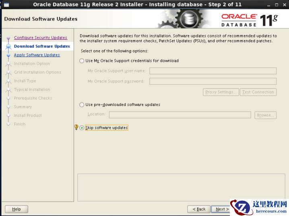Viewport: 289px width, 216px height.
Task: Select Use My Oracle Support credentials radio button
Action: pos(82,61)
